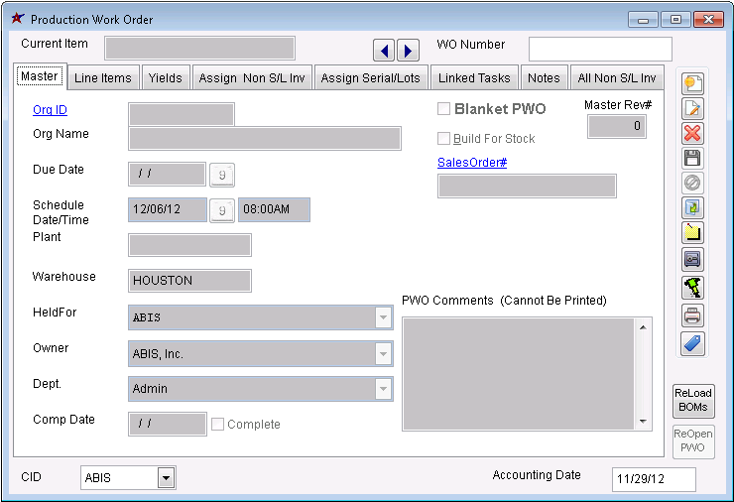Viewport: 734px width, 502px height.
Task: Click the floppy disk Save icon
Action: [x=693, y=159]
